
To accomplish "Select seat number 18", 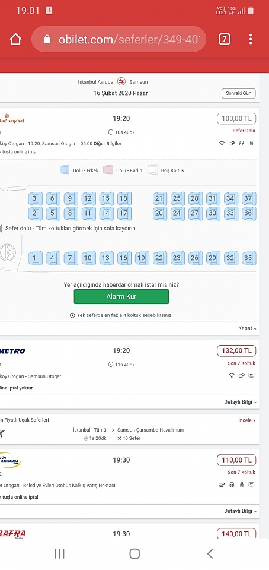I will point(124,198).
